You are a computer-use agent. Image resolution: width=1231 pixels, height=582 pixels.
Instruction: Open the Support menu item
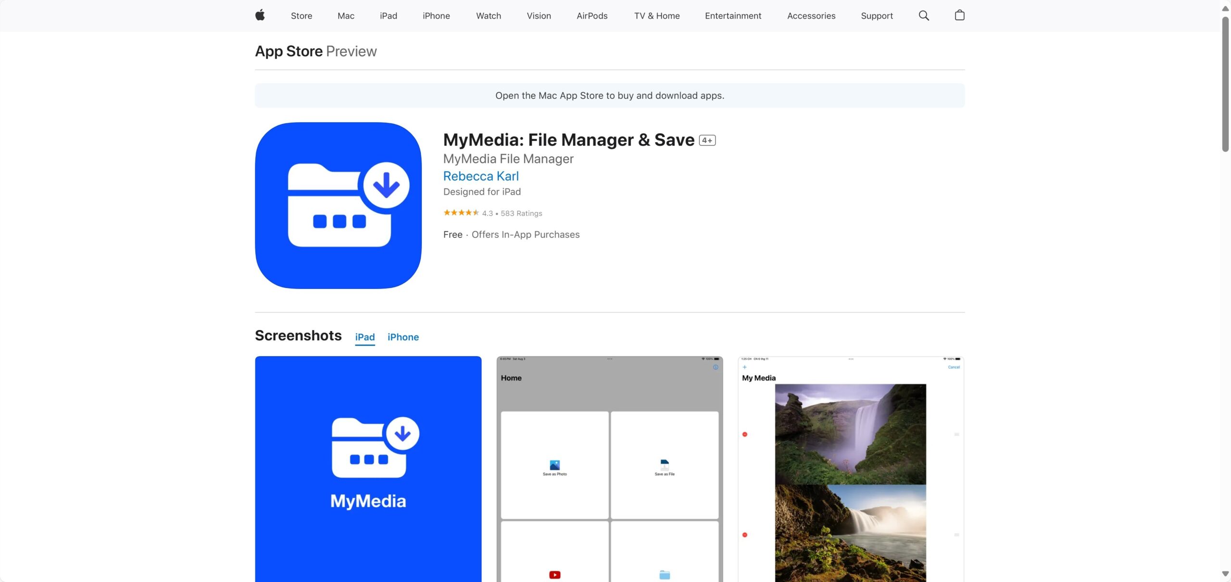[x=877, y=16]
